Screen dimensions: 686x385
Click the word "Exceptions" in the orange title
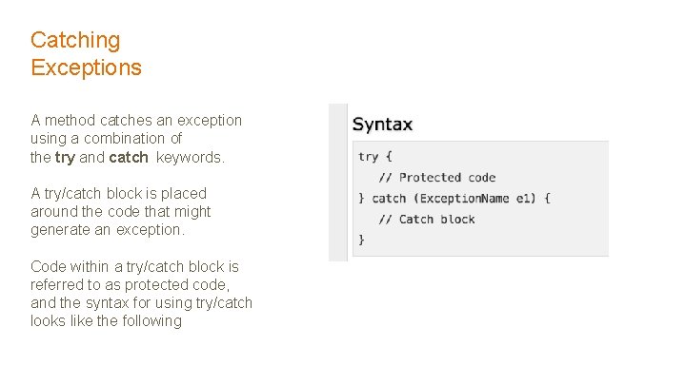86,67
